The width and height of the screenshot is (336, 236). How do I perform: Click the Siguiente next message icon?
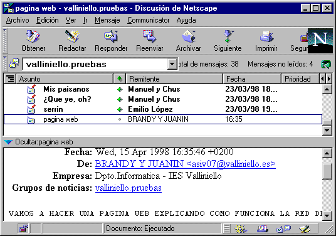(228, 36)
